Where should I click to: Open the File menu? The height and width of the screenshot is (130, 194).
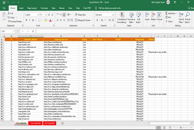tap(4, 8)
